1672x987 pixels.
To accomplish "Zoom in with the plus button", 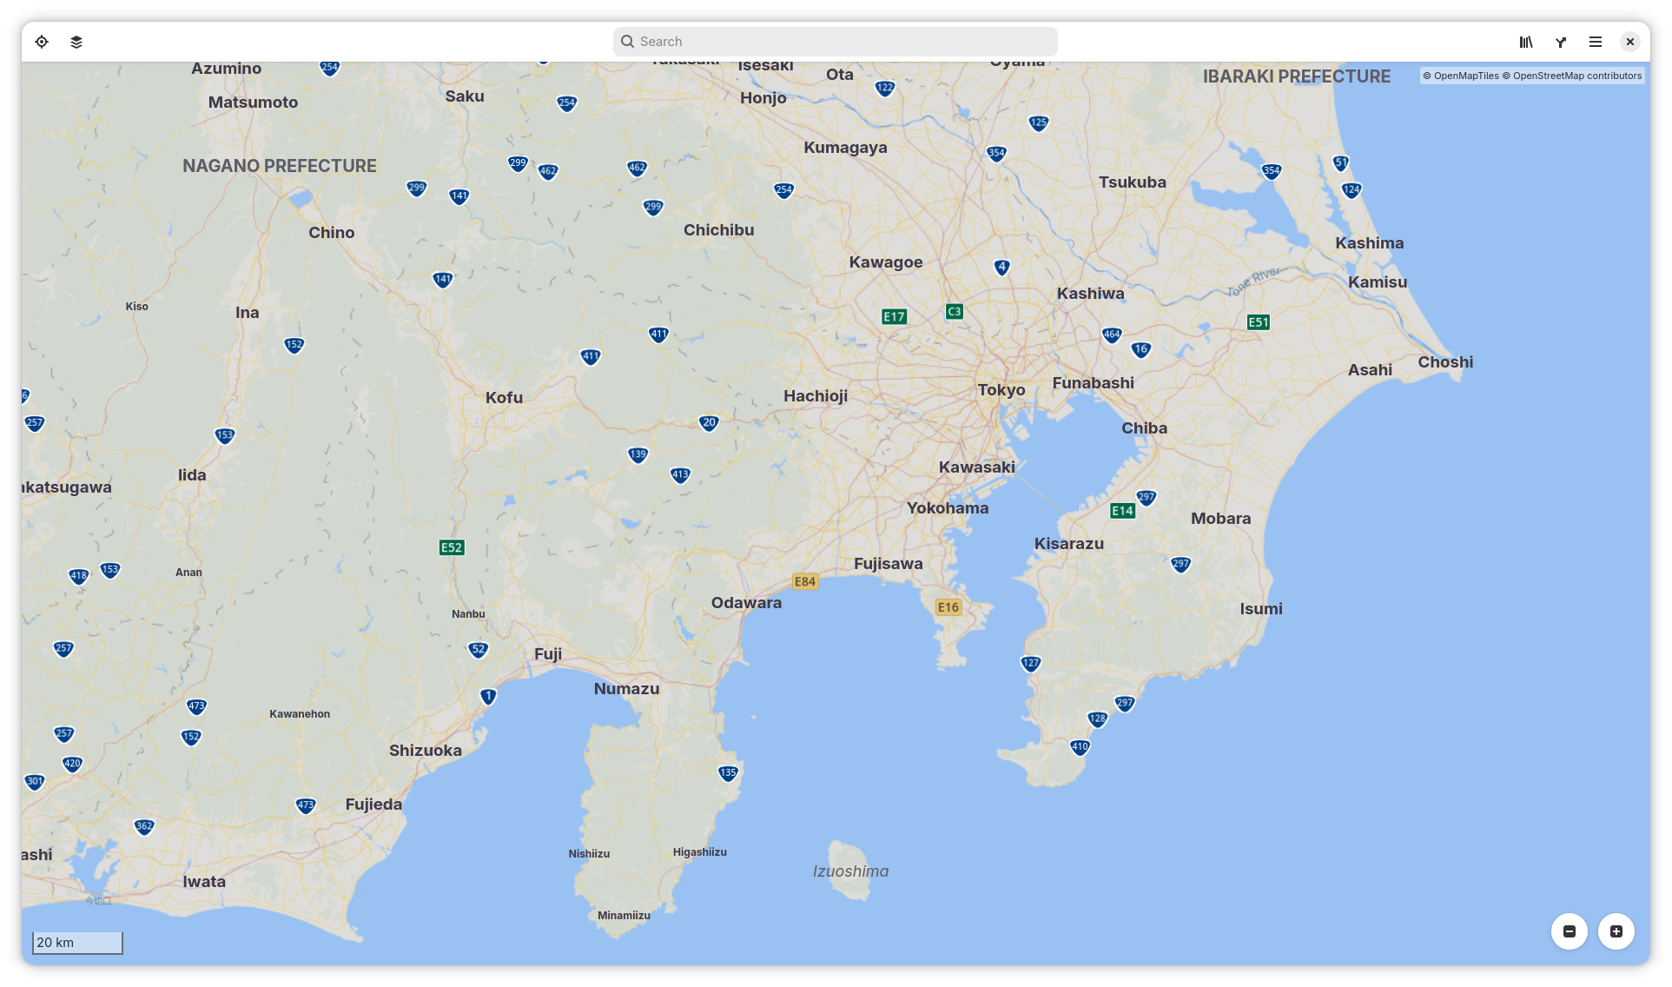I will coord(1616,931).
